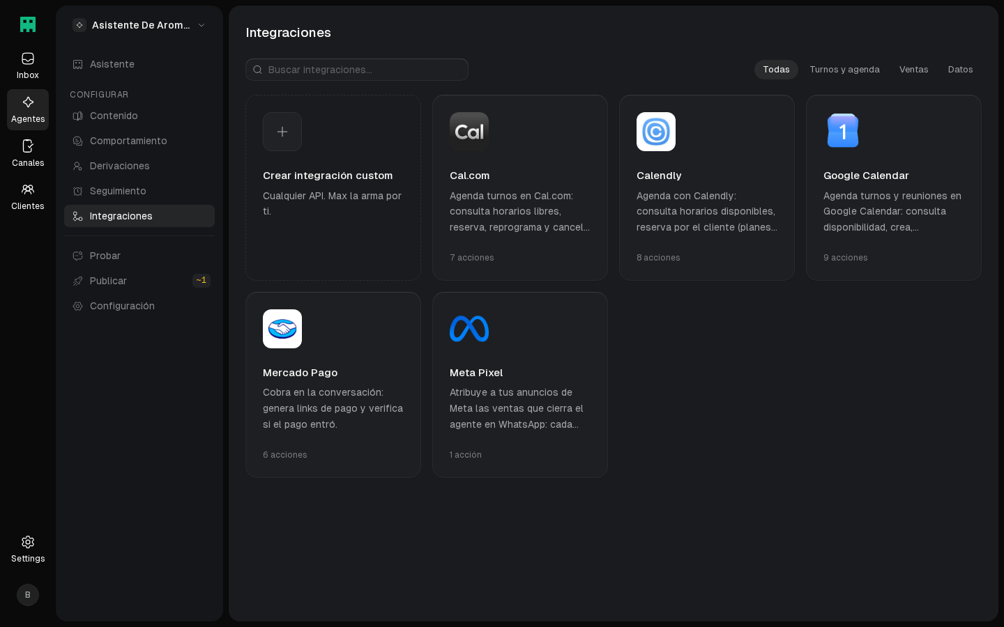Click the Derivaciones person icon
Image resolution: width=1004 pixels, height=627 pixels.
pyautogui.click(x=78, y=166)
